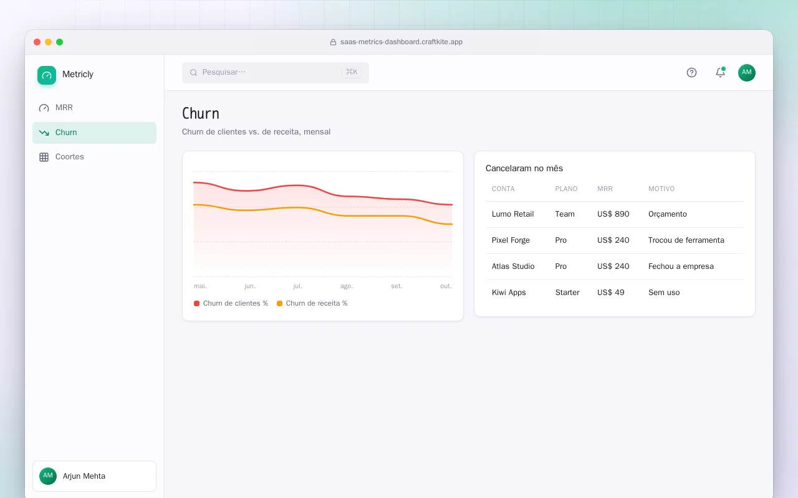Click the Churn trending-down icon in sidebar
This screenshot has height=498, width=798.
[x=44, y=133]
